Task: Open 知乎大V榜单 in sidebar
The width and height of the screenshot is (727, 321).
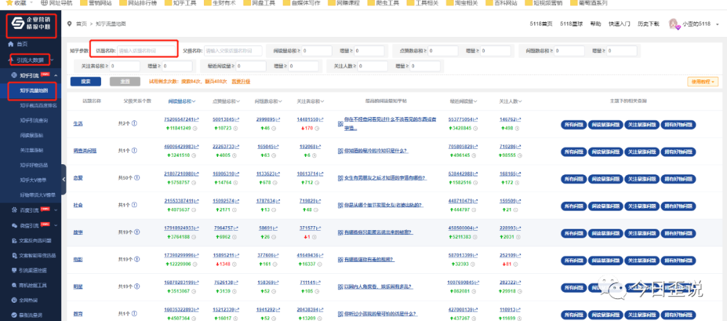Action: [34, 180]
